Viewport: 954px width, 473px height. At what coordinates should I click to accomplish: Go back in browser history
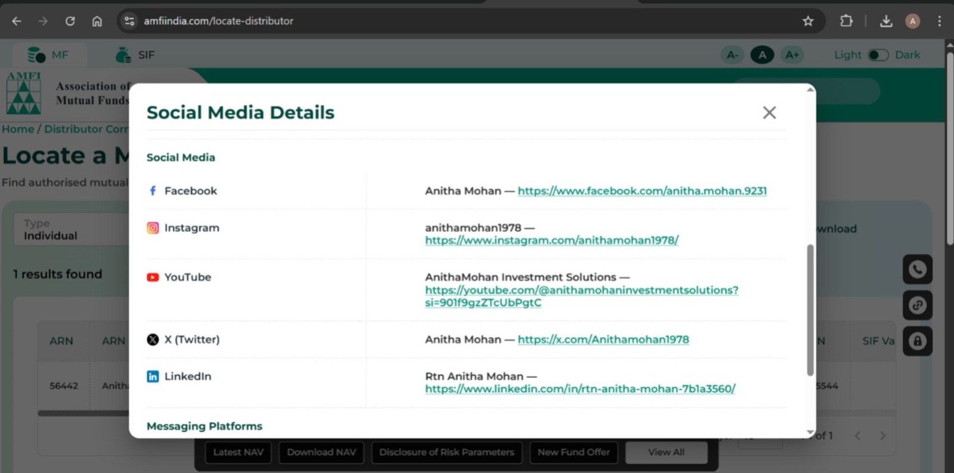tap(17, 21)
